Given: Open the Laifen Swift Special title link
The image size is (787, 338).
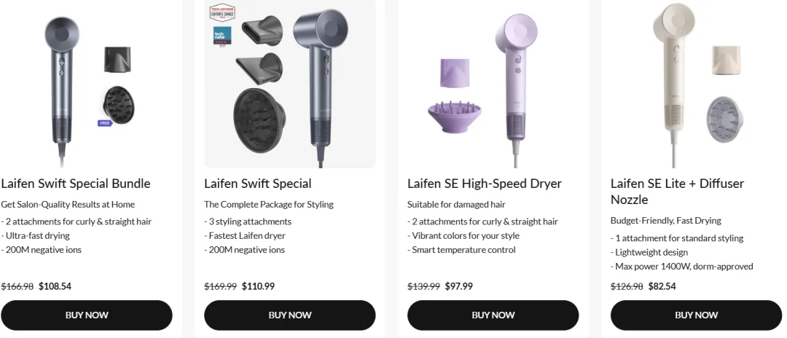Looking at the screenshot, I should 258,184.
